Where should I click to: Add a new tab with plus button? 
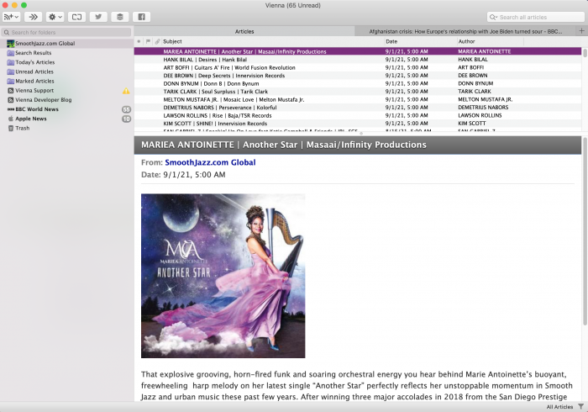coord(581,31)
